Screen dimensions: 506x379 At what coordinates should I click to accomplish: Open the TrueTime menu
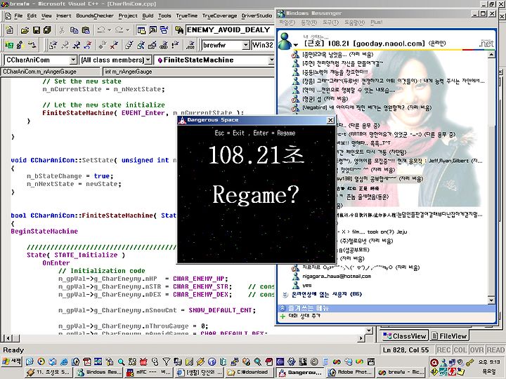click(x=186, y=15)
